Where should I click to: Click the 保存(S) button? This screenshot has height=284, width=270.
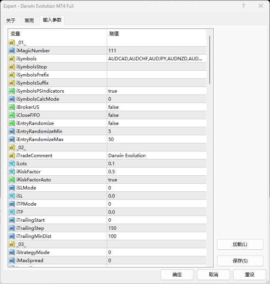(x=240, y=261)
